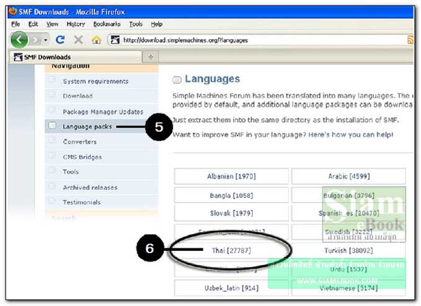Image resolution: width=421 pixels, height=306 pixels.
Task: Download the Spanish_es [20470] language pack
Action: (x=349, y=214)
